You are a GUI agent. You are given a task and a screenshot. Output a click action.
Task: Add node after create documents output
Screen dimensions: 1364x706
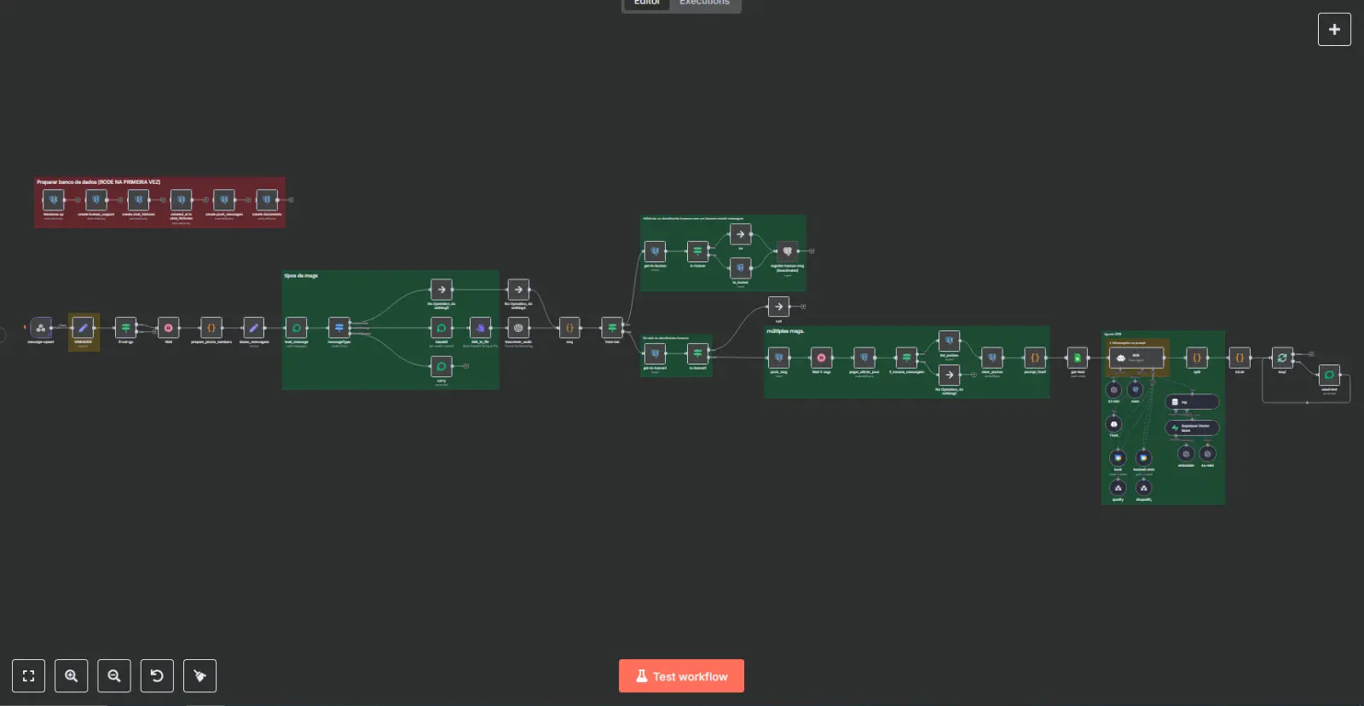291,200
